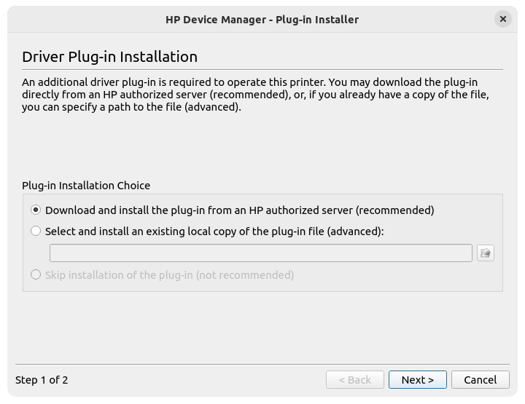The width and height of the screenshot is (525, 404).
Task: Click the introductory paragraph about the driver plug-in
Action: (255, 95)
